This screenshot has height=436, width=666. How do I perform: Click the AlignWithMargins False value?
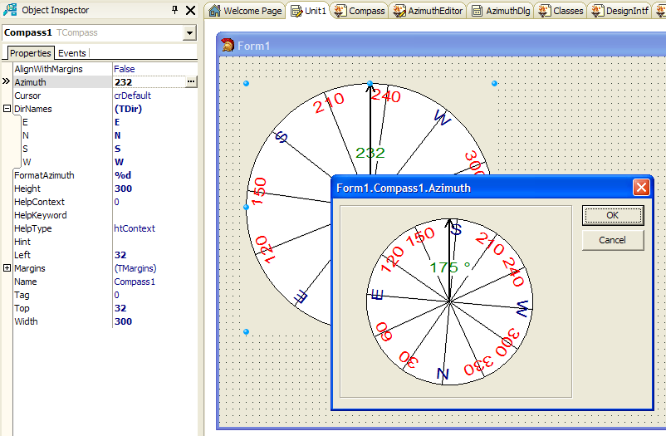tap(154, 69)
